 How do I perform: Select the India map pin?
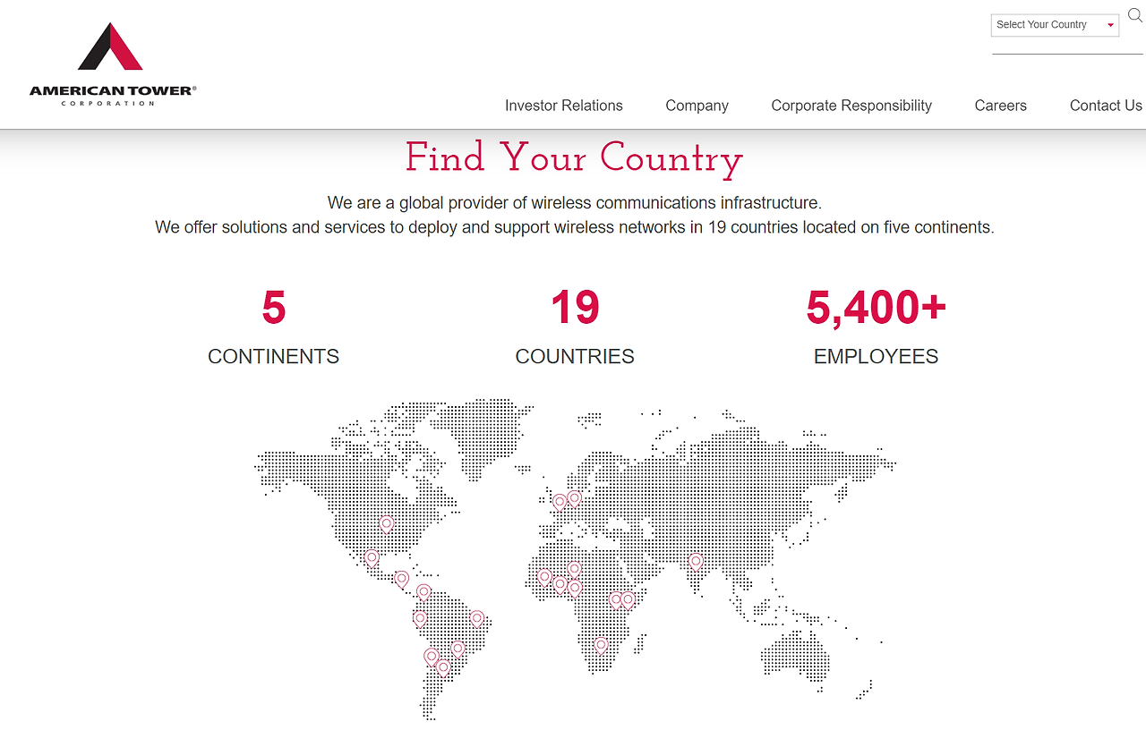coord(696,562)
